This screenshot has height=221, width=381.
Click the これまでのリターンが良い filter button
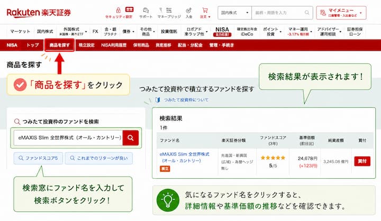point(98,158)
